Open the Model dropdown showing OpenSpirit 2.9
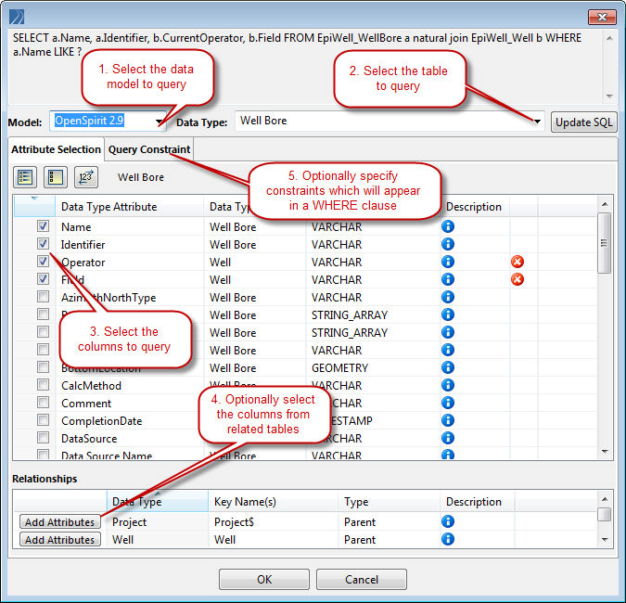 109,121
